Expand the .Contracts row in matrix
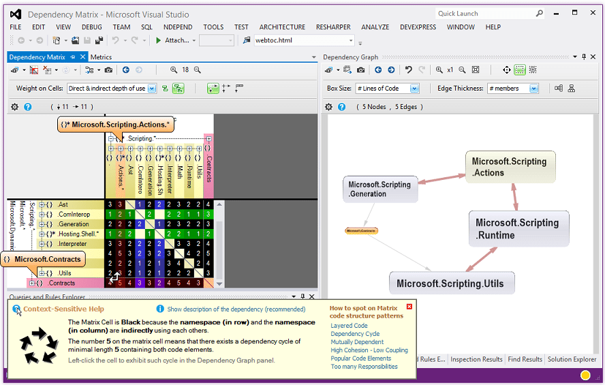The image size is (605, 385). [33, 283]
